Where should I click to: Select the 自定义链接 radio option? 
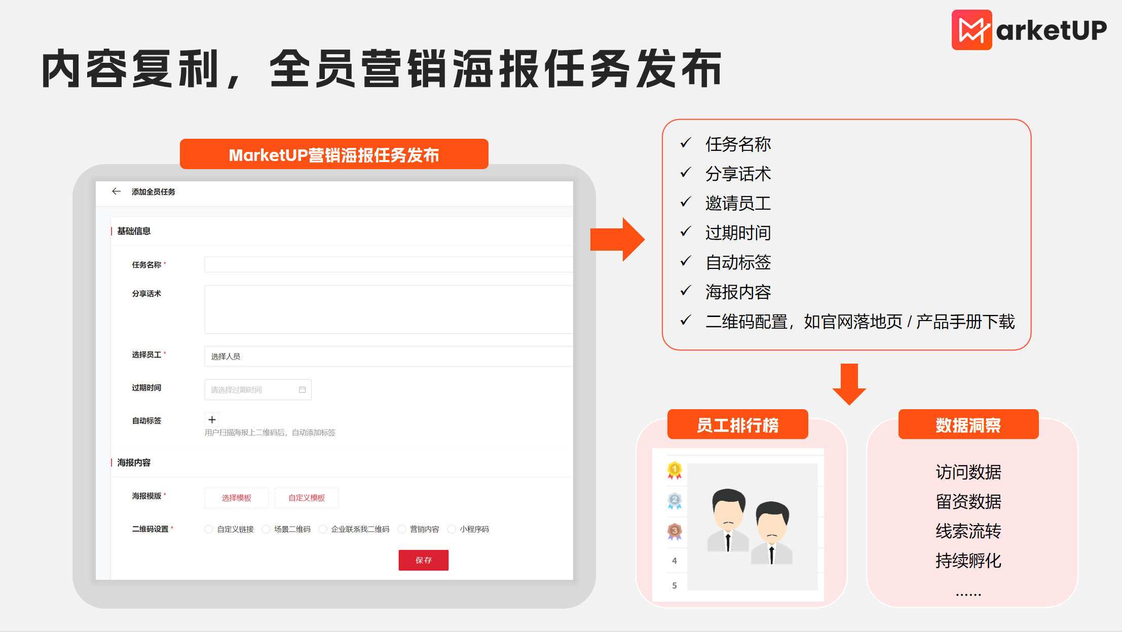coord(208,529)
